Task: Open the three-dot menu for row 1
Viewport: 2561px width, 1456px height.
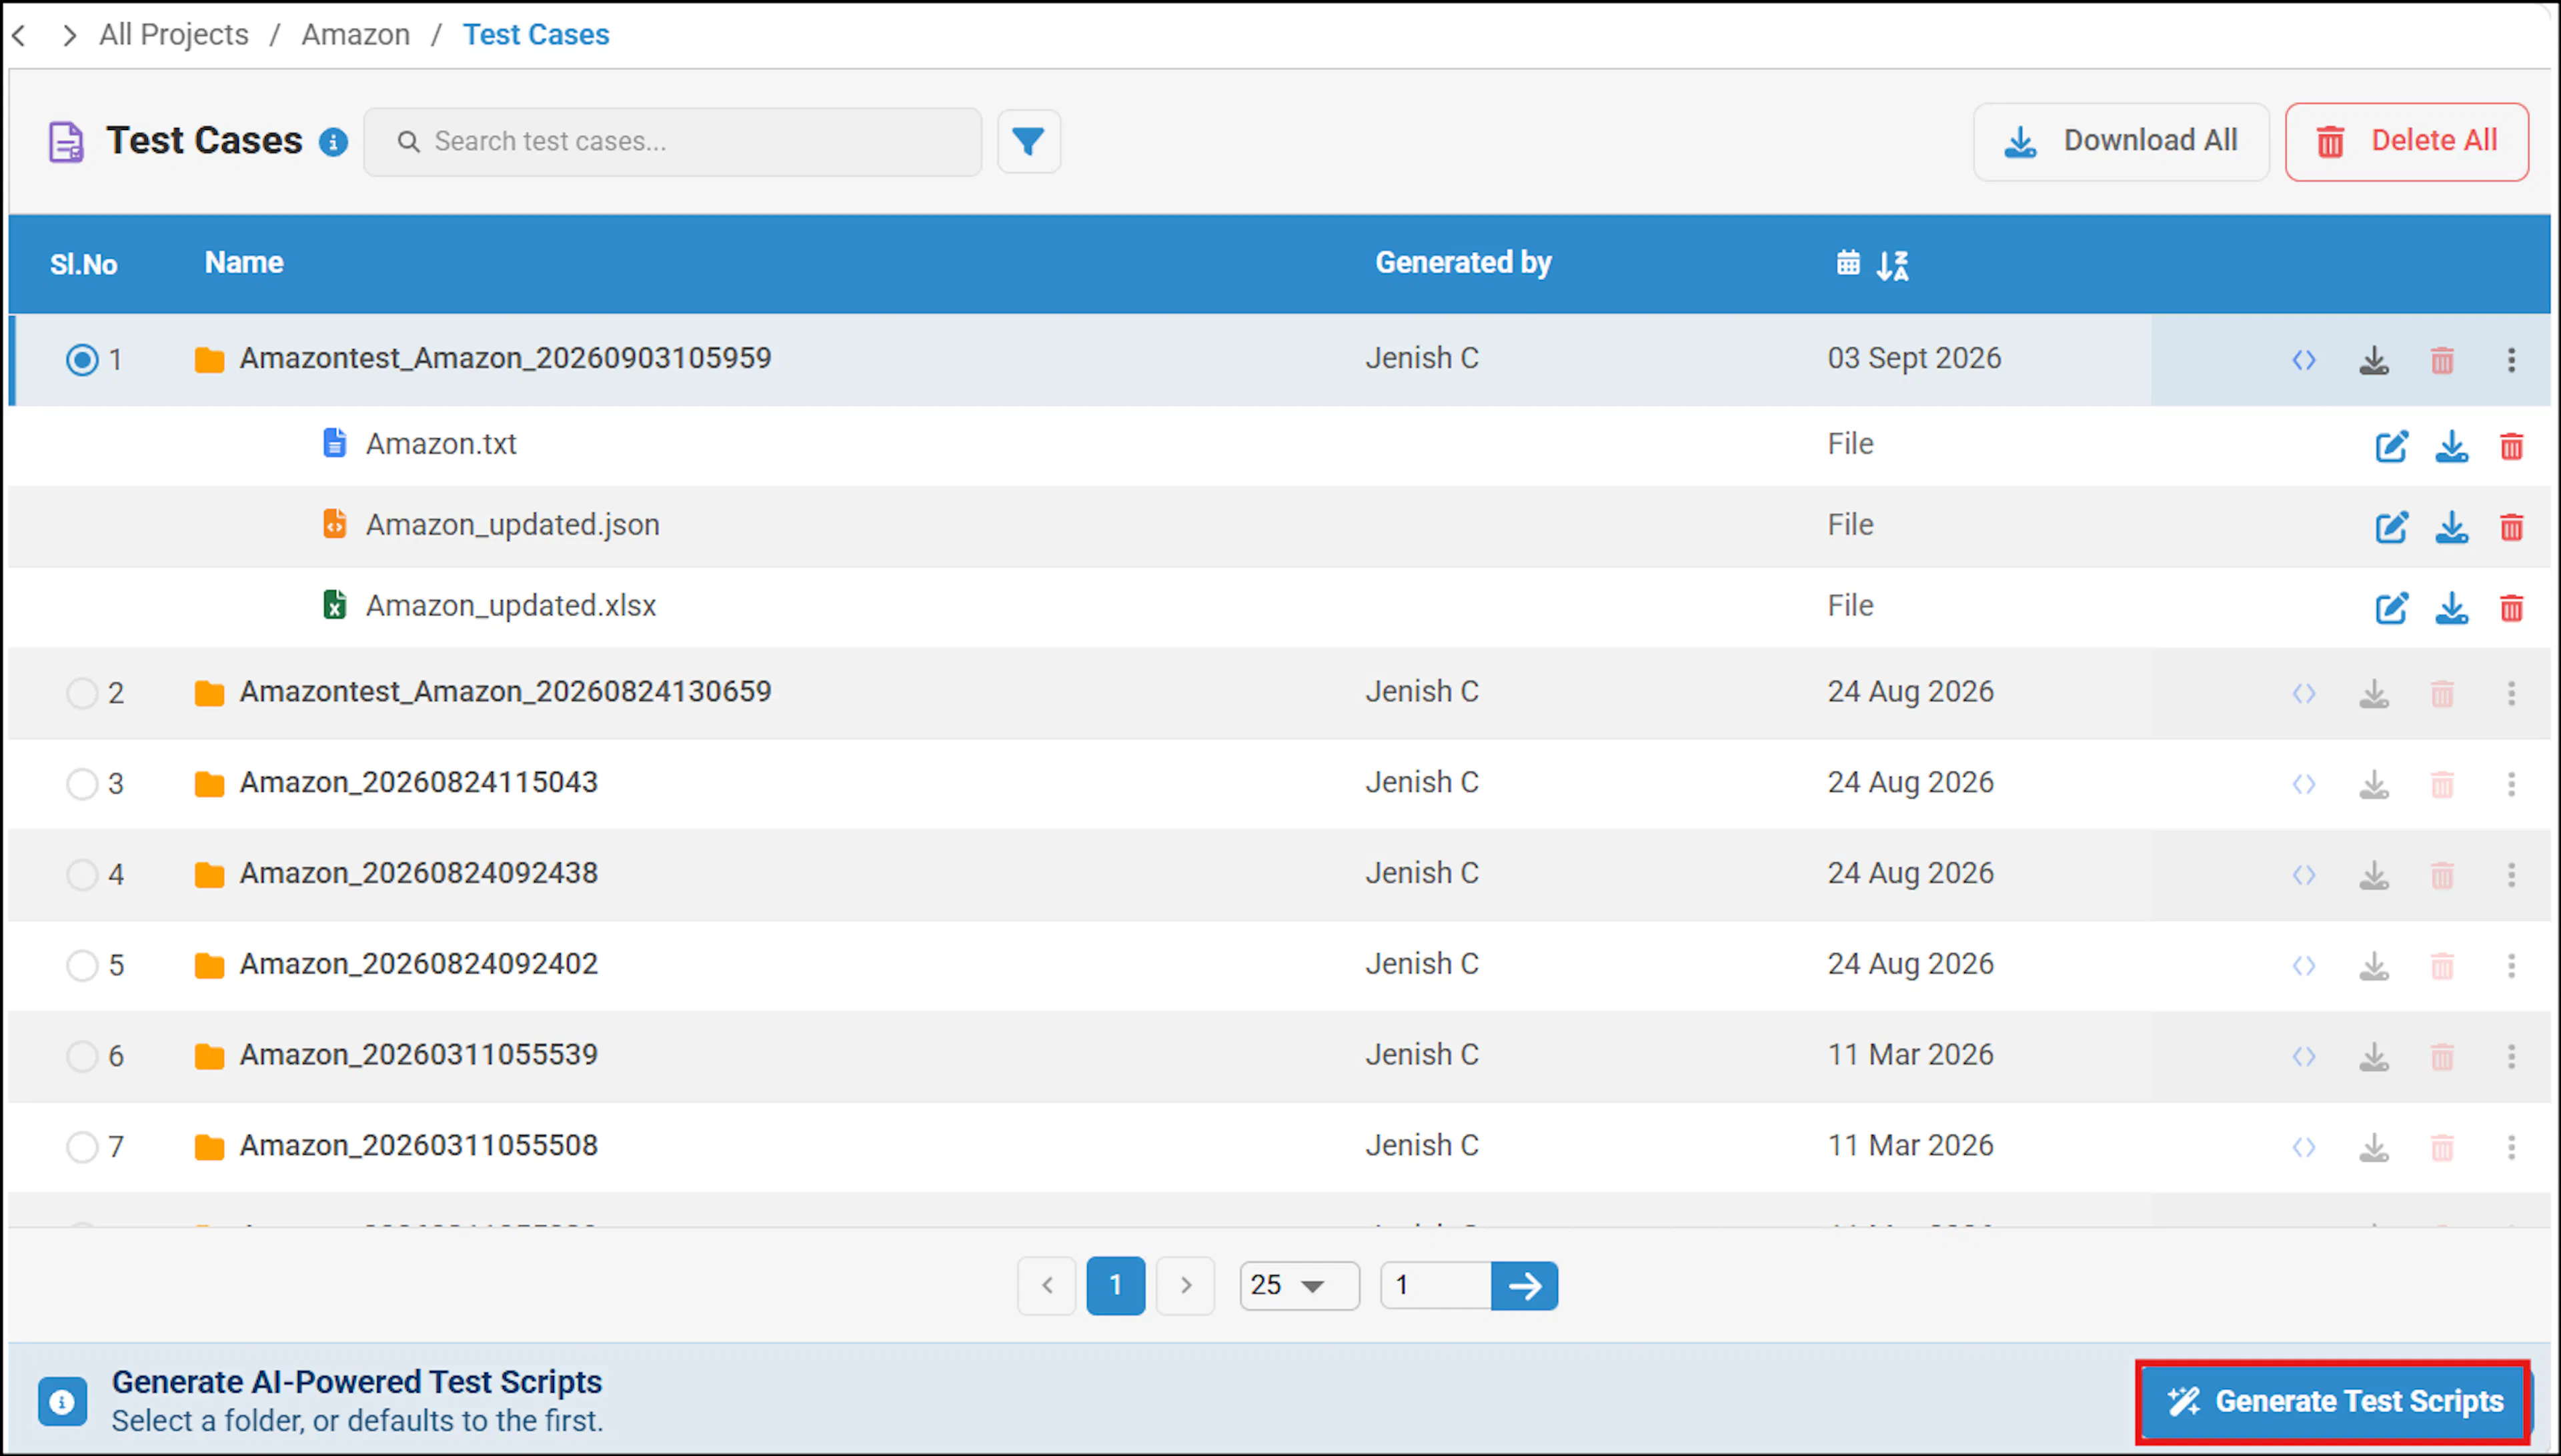Action: [2511, 360]
